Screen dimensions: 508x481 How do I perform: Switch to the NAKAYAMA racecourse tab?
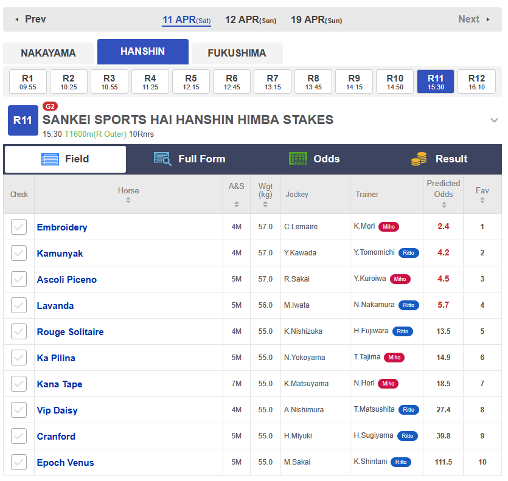(x=49, y=53)
